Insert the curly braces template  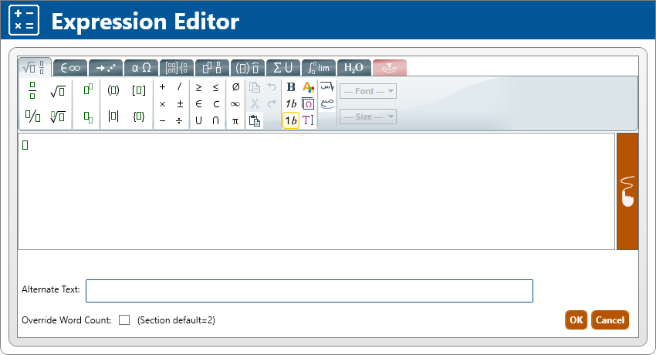coord(139,117)
